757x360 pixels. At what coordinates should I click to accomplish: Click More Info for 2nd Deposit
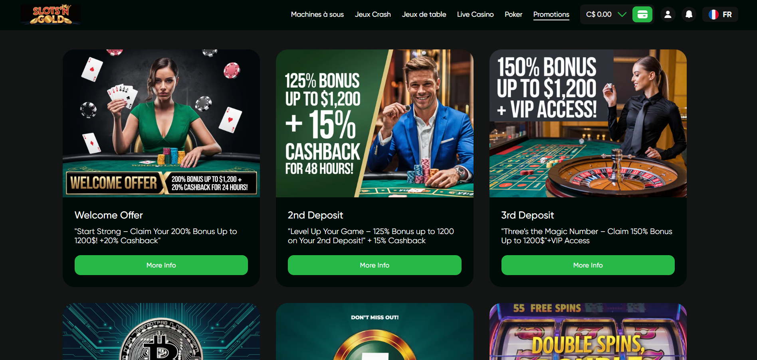[375, 265]
